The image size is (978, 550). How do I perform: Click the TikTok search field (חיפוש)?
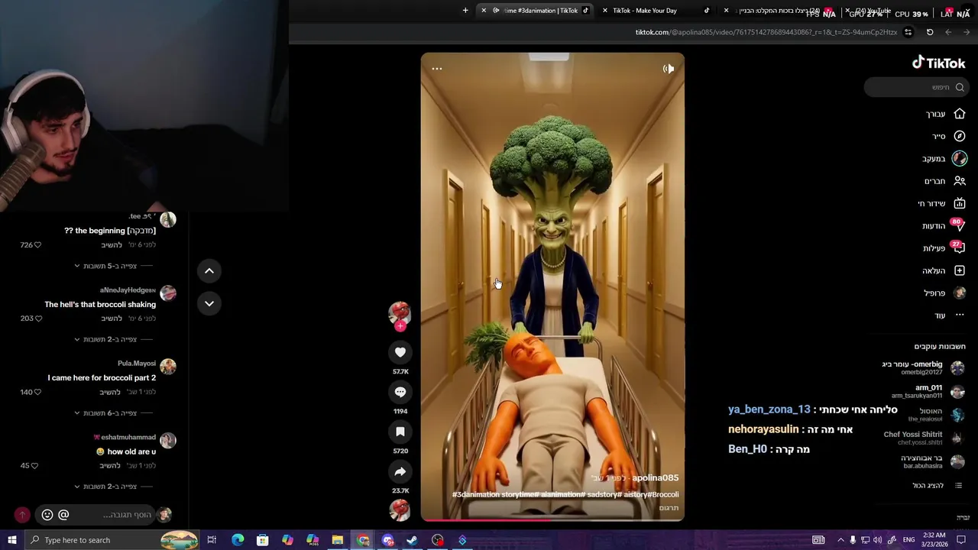tap(917, 87)
